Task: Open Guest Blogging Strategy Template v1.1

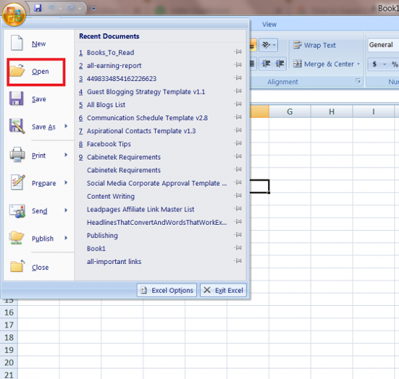Action: click(146, 92)
